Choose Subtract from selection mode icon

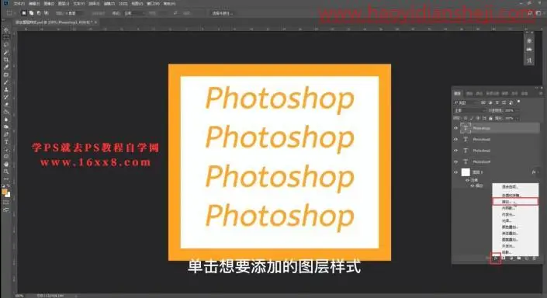tap(39, 13)
